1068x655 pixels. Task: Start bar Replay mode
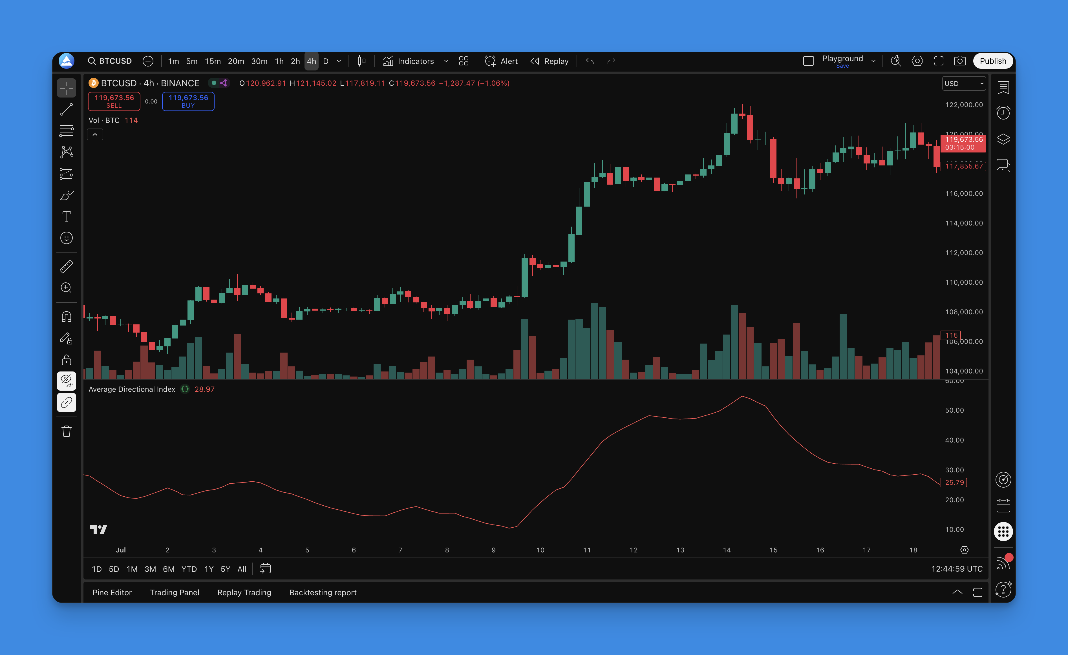[x=549, y=61]
